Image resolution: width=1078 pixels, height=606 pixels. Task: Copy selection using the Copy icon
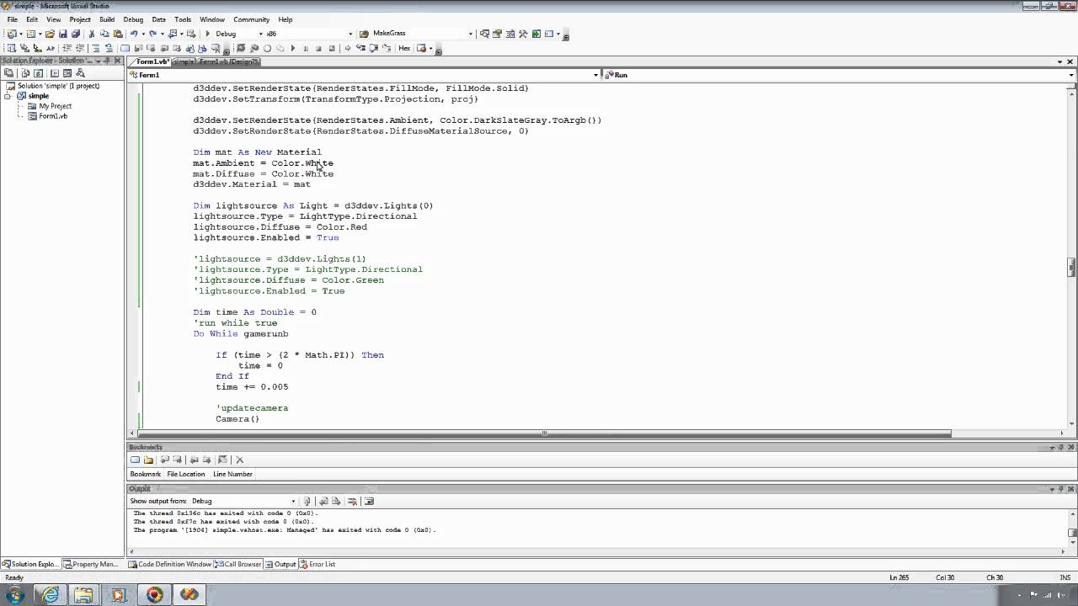point(104,34)
